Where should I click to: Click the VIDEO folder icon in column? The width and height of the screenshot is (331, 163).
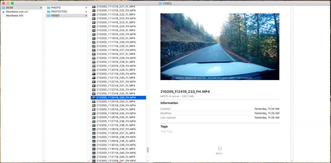point(48,16)
